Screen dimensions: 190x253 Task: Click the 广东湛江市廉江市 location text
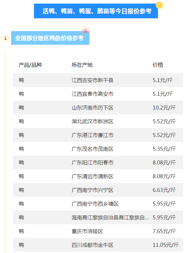pyautogui.click(x=92, y=135)
